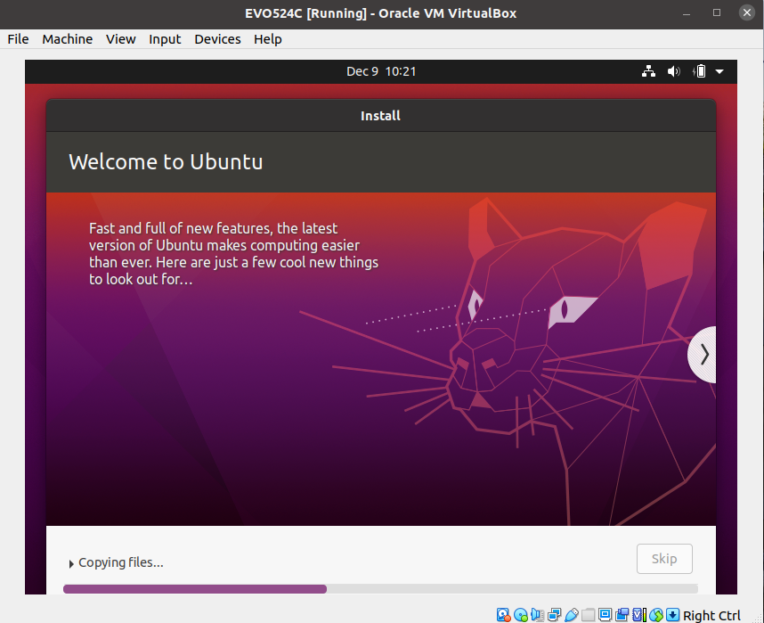Click the shared folders status icon
This screenshot has height=623, width=764.
tap(588, 615)
